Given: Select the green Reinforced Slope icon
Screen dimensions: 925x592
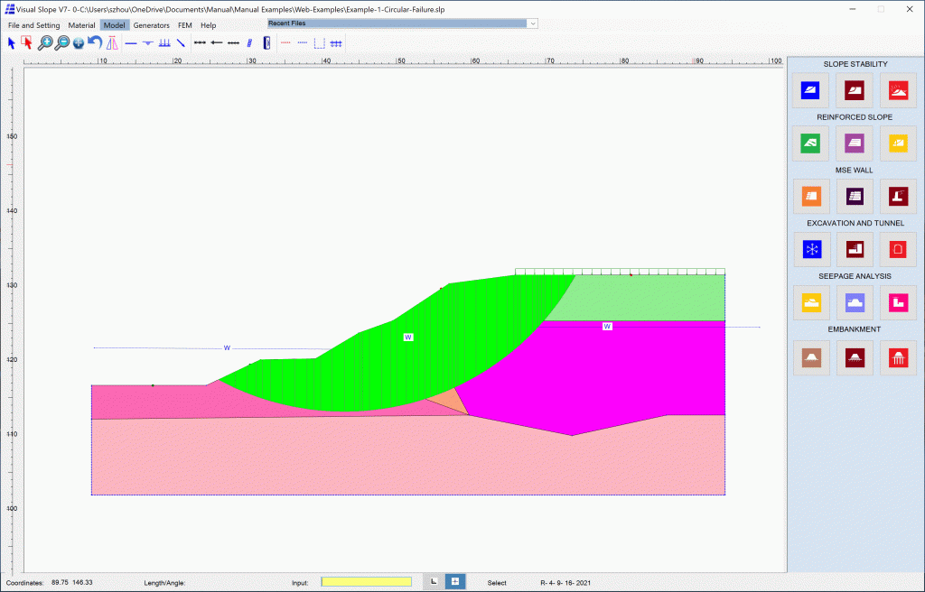Looking at the screenshot, I should (x=810, y=143).
